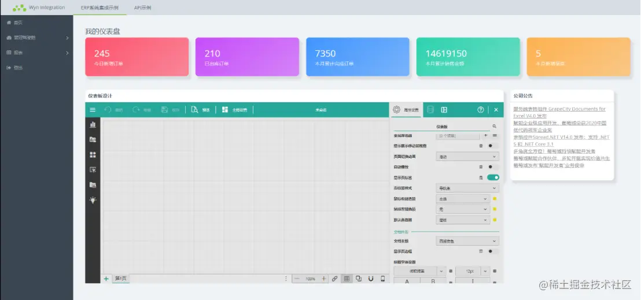
Task: Select the 第1页 page tab
Action: [x=121, y=279]
